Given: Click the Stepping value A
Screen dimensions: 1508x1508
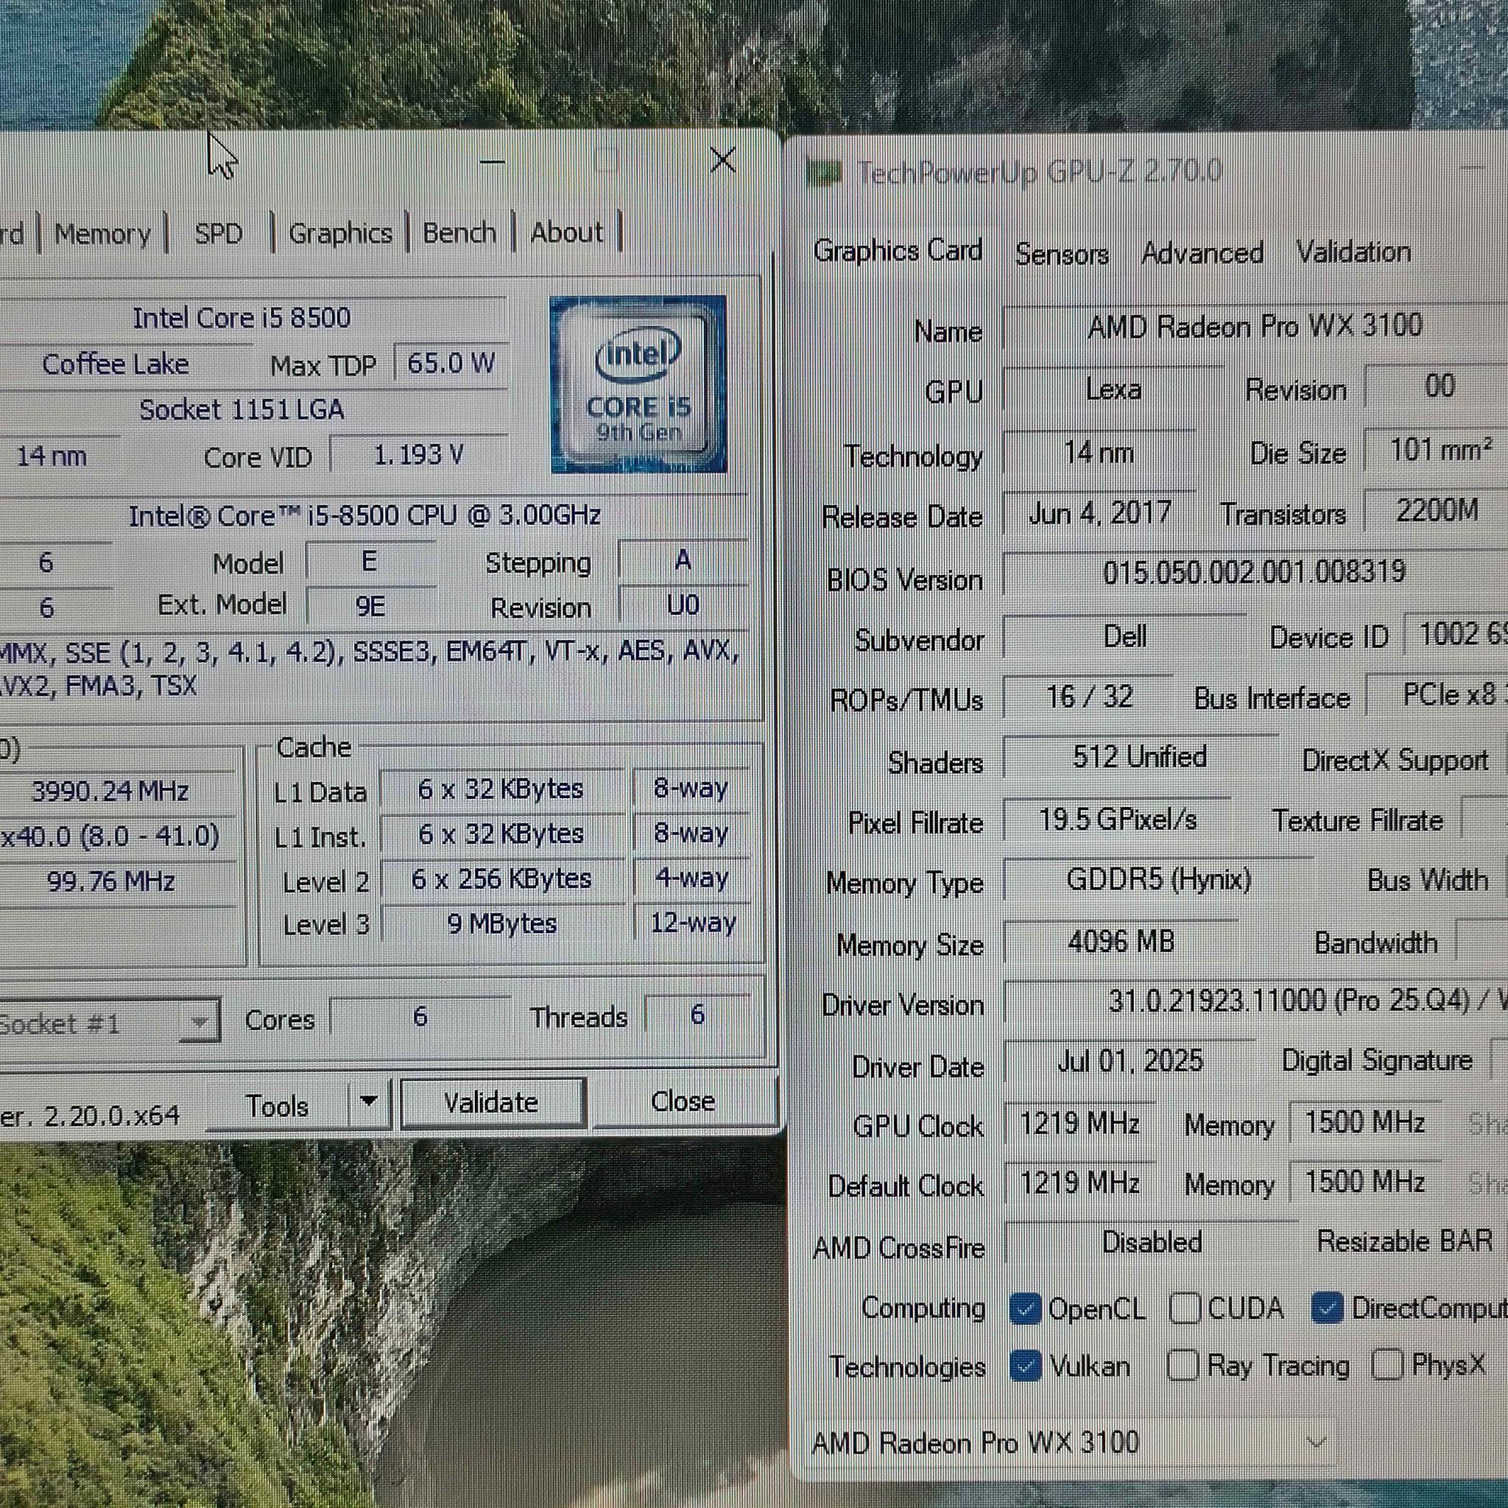Looking at the screenshot, I should [683, 560].
